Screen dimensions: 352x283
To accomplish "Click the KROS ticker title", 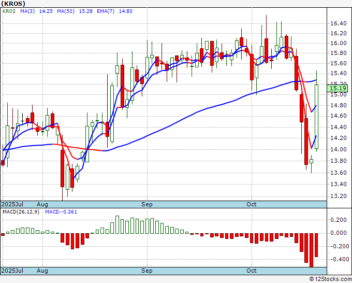I will (13, 4).
